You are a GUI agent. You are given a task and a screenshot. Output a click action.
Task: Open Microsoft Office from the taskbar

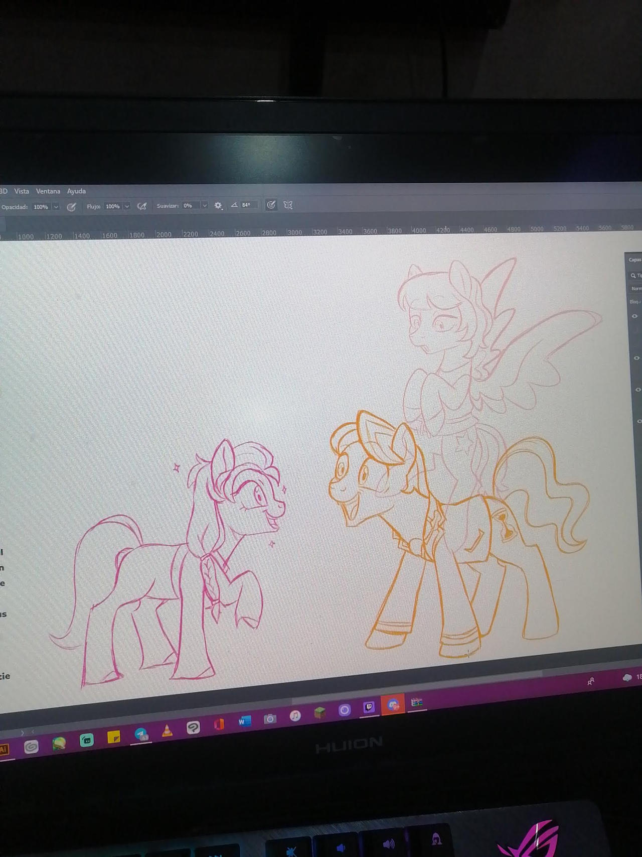[219, 724]
